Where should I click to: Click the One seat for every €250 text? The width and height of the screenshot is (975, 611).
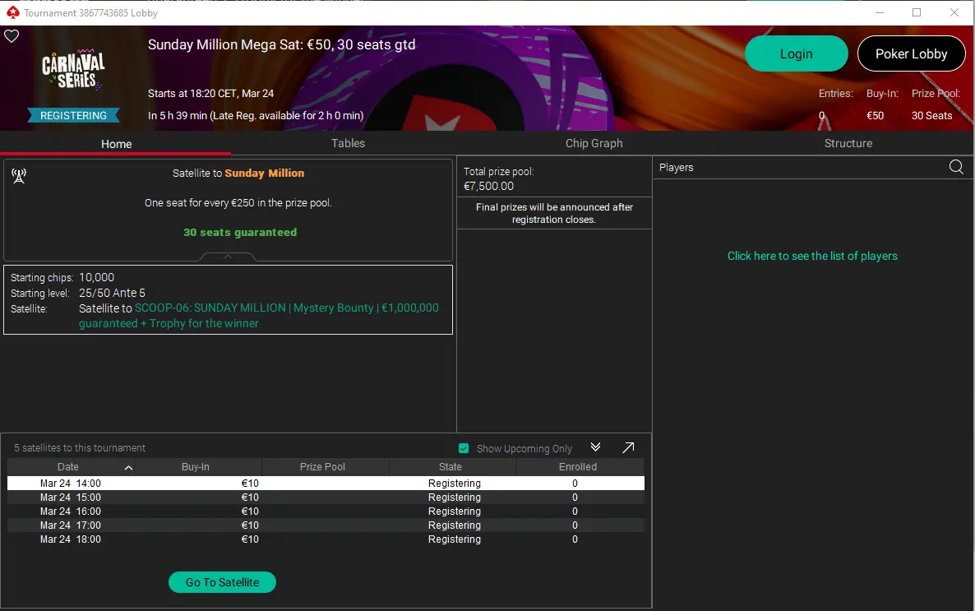[238, 203]
